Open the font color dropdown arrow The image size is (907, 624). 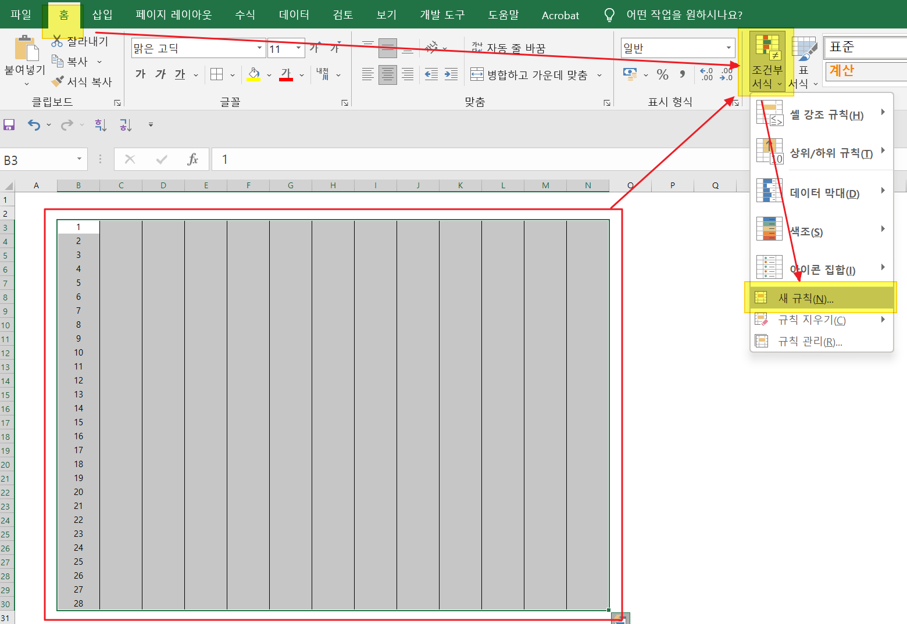click(301, 74)
